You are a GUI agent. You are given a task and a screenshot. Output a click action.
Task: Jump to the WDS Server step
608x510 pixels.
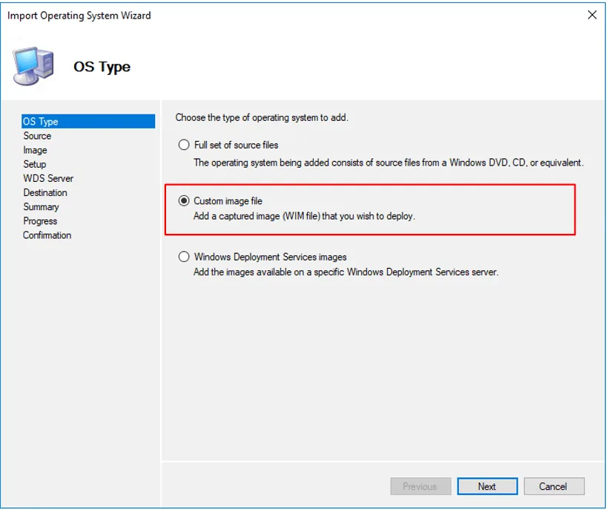pos(48,179)
